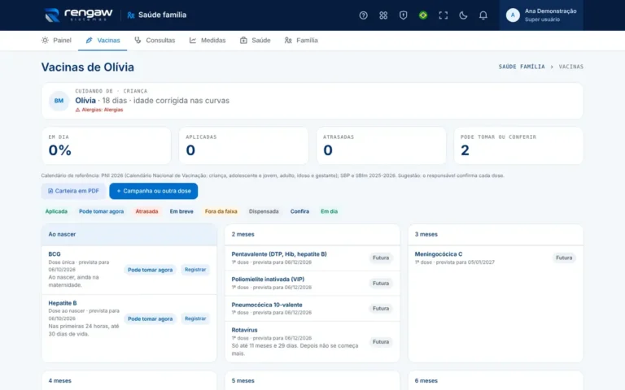
Task: Open the Painel tab
Action: point(56,40)
